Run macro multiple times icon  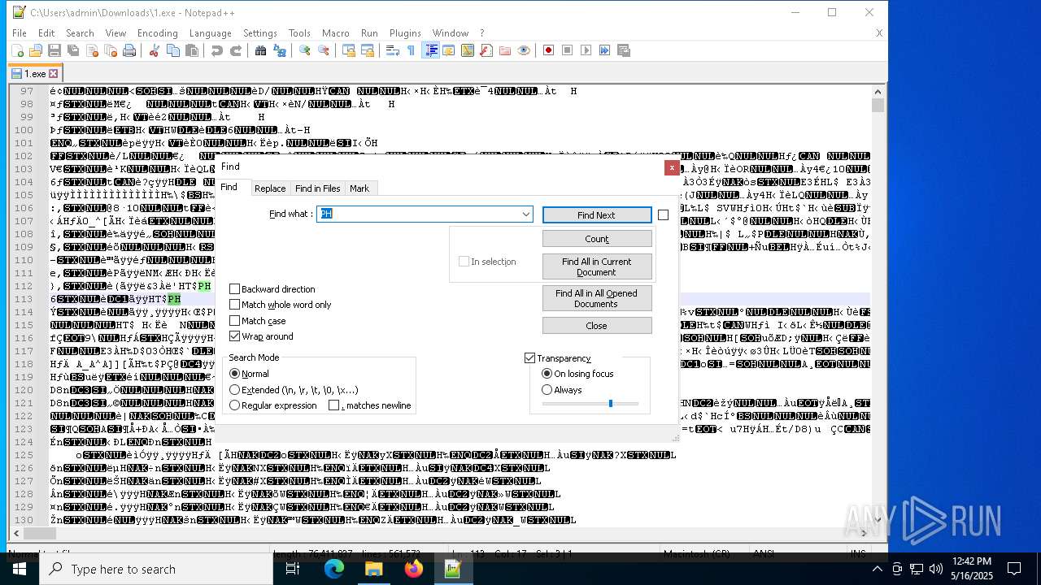(x=605, y=50)
